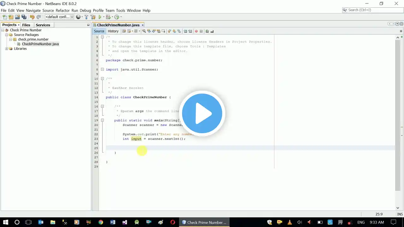Open the File menu
404x227 pixels.
coord(3,10)
